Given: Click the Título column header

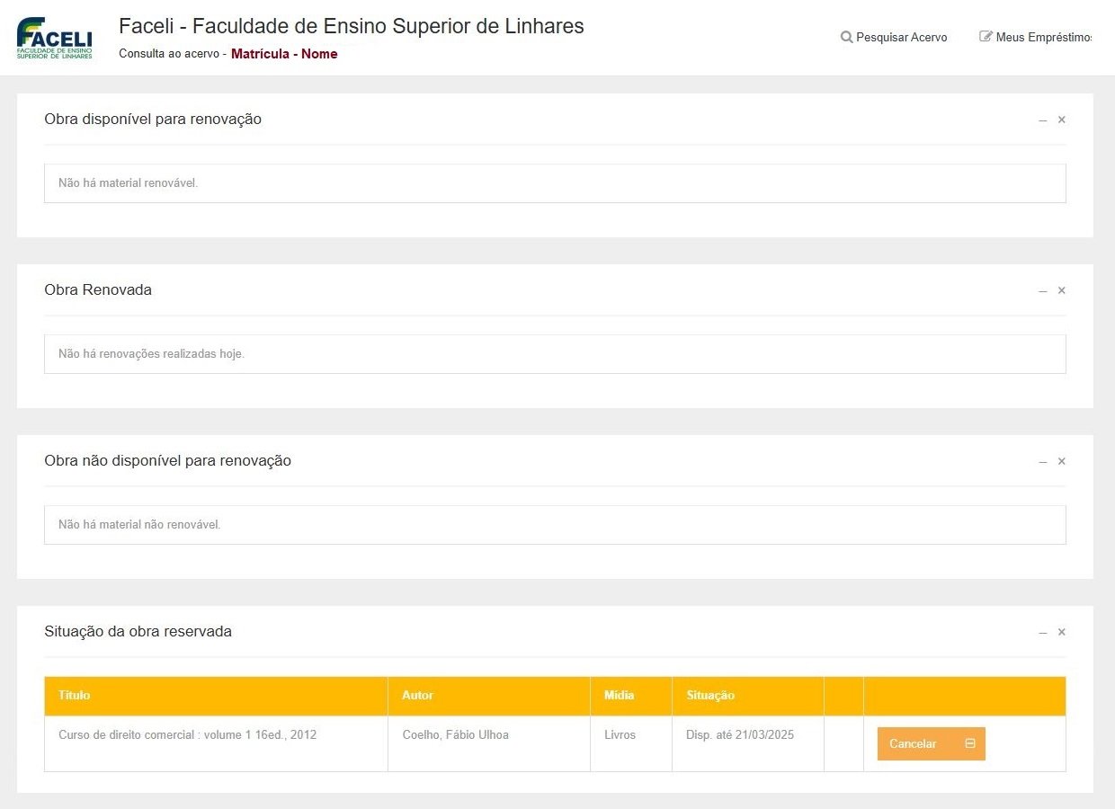Looking at the screenshot, I should click(x=75, y=696).
